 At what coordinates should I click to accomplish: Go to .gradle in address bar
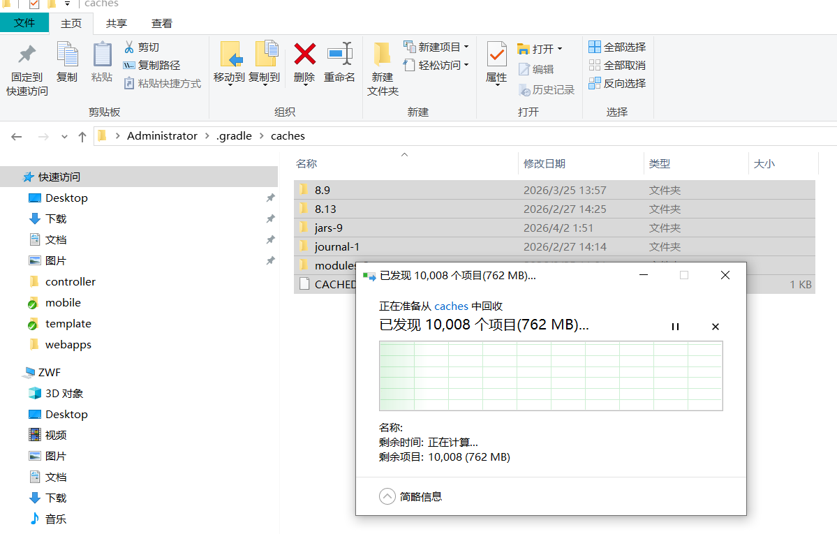(x=234, y=135)
